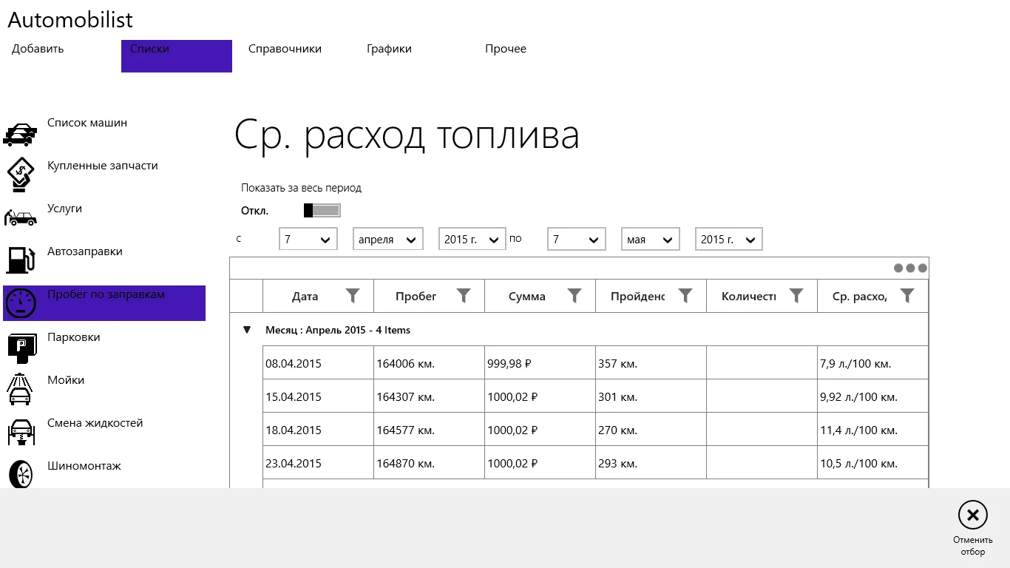Click the 7,9 л./100 км. cell
1010x568 pixels.
coord(873,363)
